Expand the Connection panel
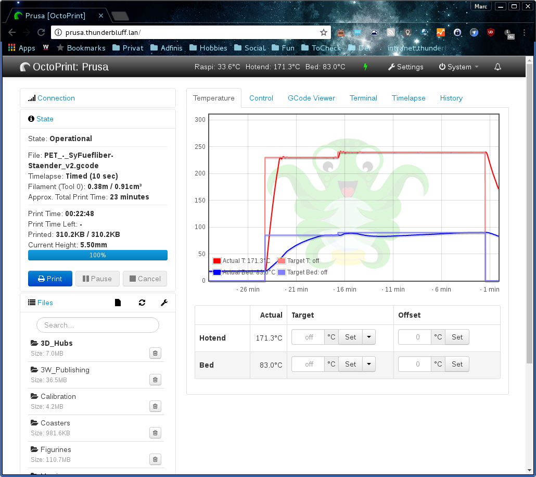 [x=56, y=98]
